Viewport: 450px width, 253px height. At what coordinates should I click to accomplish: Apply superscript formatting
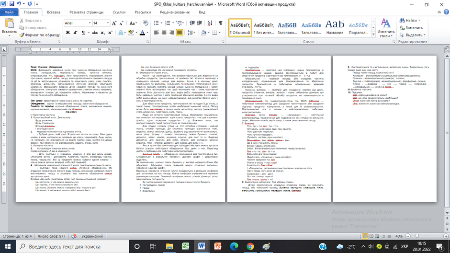[110, 33]
